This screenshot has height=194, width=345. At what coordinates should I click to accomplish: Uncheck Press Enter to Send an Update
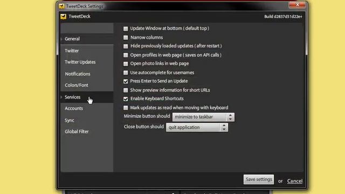(126, 81)
